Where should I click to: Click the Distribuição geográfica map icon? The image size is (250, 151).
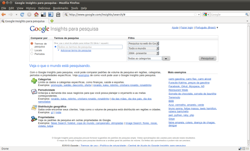coord(34,108)
